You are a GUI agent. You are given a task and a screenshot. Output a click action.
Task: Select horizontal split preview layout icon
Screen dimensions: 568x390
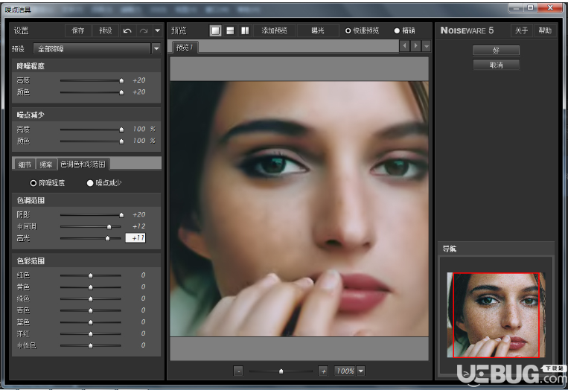tap(230, 31)
